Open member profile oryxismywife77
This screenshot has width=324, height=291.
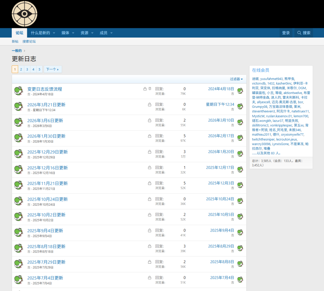(292, 135)
